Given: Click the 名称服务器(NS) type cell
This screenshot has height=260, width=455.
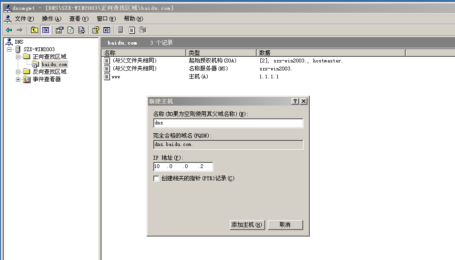Looking at the screenshot, I should click(208, 69).
